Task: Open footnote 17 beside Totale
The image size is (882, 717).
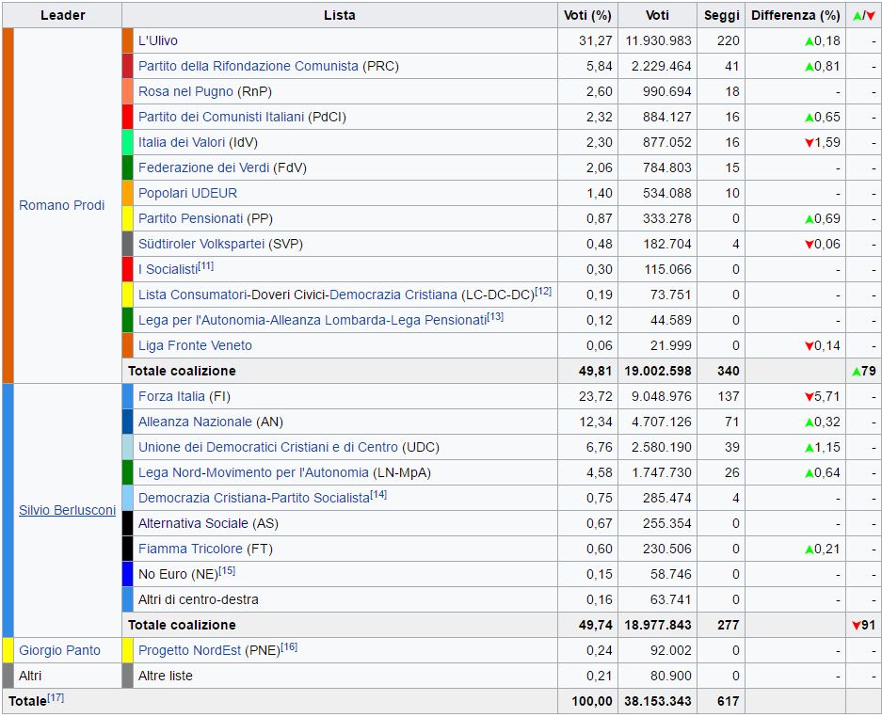Action: 56,698
